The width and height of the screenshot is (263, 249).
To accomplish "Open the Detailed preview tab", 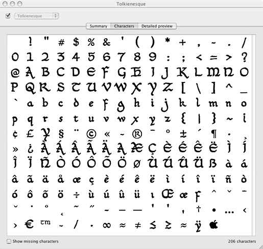I will [157, 26].
